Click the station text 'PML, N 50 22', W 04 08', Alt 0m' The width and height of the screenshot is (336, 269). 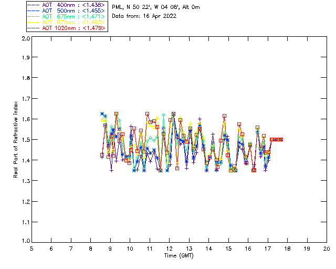(156, 7)
